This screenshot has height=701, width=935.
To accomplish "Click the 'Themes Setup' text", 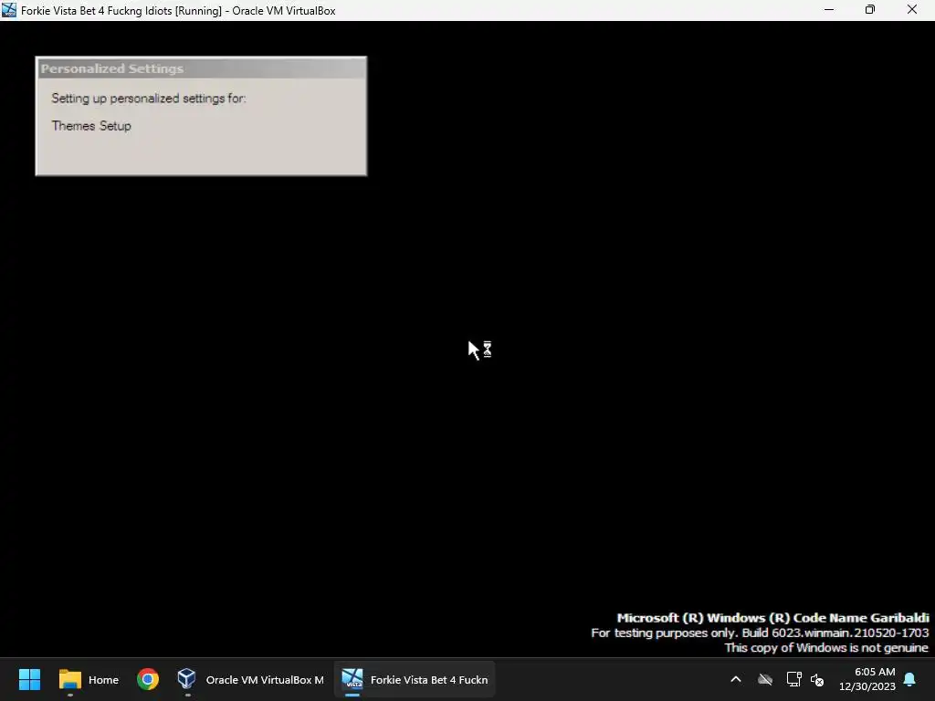I will [x=91, y=126].
